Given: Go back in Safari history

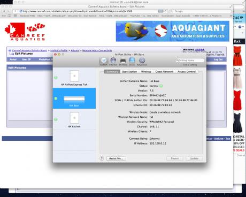Looking at the screenshot, I should tap(4, 11).
